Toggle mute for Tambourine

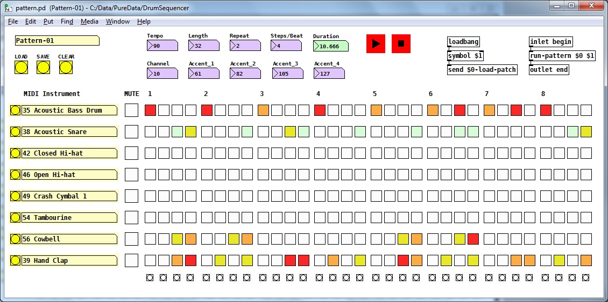[131, 218]
